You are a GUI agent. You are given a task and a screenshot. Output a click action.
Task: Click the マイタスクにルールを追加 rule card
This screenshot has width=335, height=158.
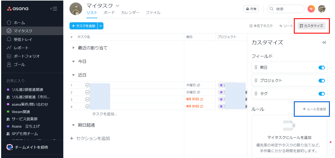290,136
